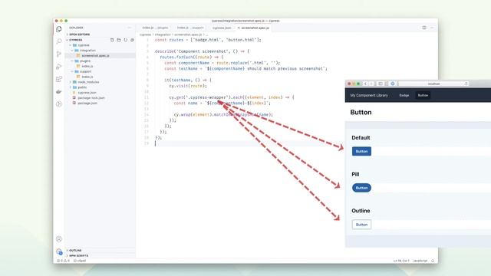Open Button page in component library nav
This screenshot has width=491, height=276.
[x=423, y=95]
